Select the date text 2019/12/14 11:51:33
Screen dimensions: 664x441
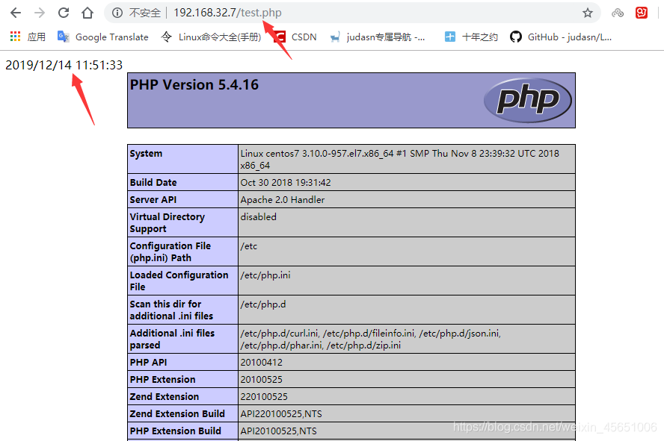(x=64, y=65)
